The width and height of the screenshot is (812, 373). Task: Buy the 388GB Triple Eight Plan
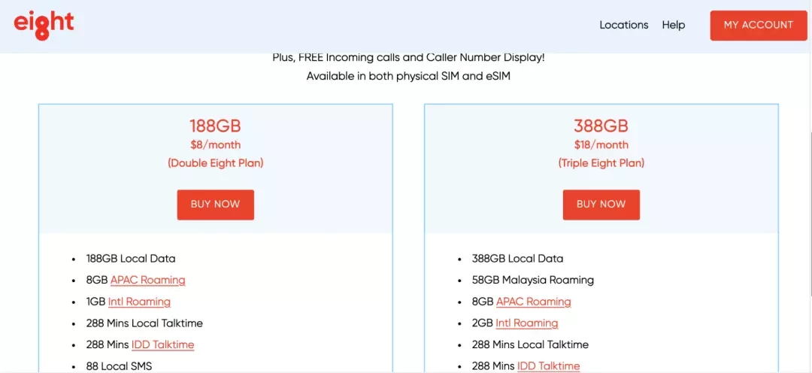(x=601, y=204)
